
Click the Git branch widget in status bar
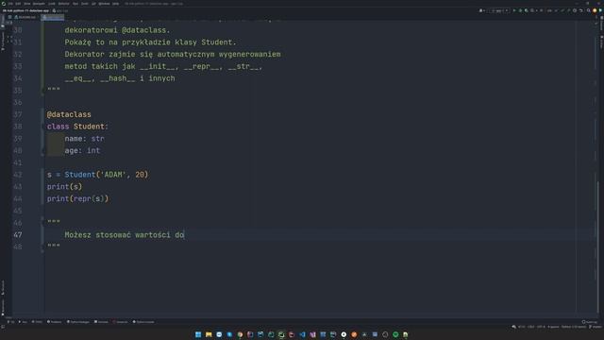click(x=596, y=327)
